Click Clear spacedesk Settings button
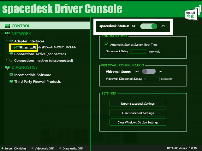Viewport: 202px width, 151px height. pos(138,113)
